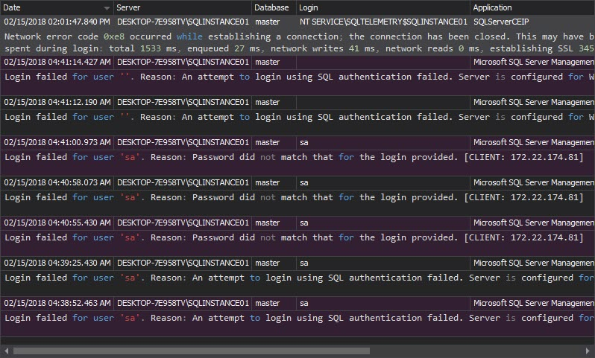Click the horizontal scrollbar thumb
This screenshot has width=595, height=358.
pos(192,351)
